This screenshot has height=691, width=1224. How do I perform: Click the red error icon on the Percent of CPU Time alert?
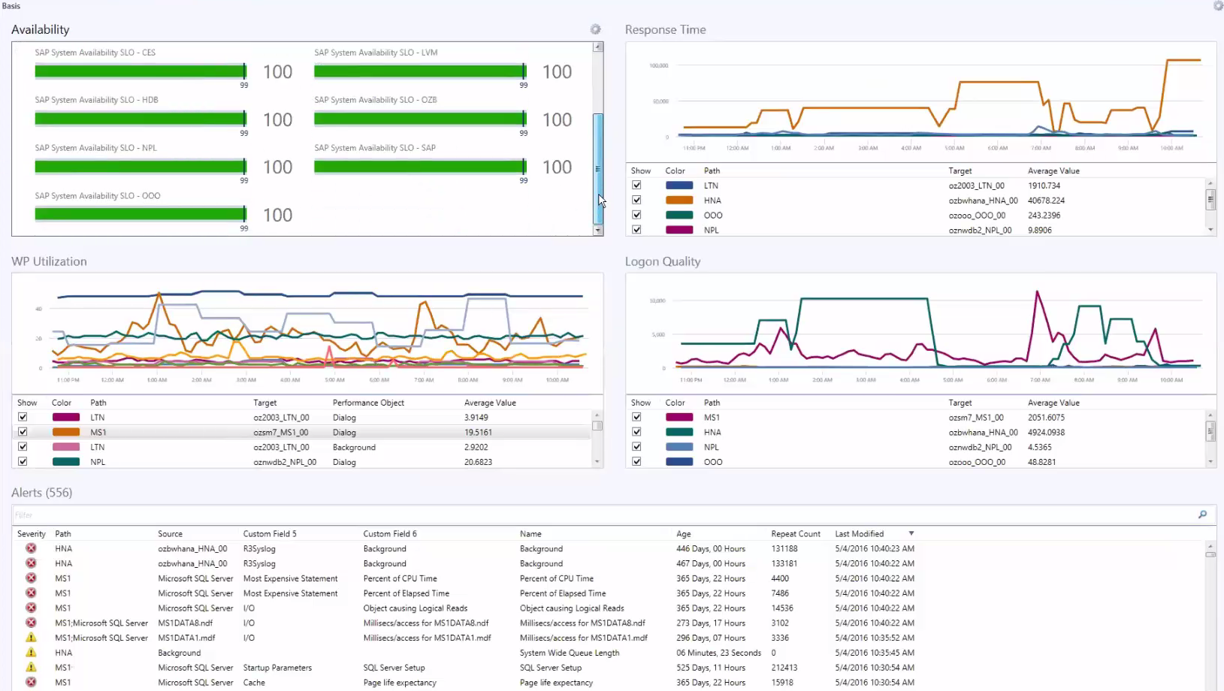click(x=31, y=578)
